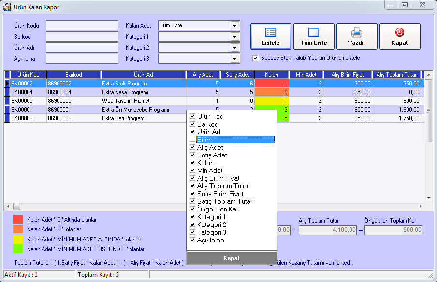Uncheck Açıklama column in checklist

192,240
